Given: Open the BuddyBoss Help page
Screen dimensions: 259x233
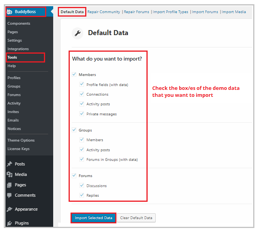Looking at the screenshot, I should point(12,66).
